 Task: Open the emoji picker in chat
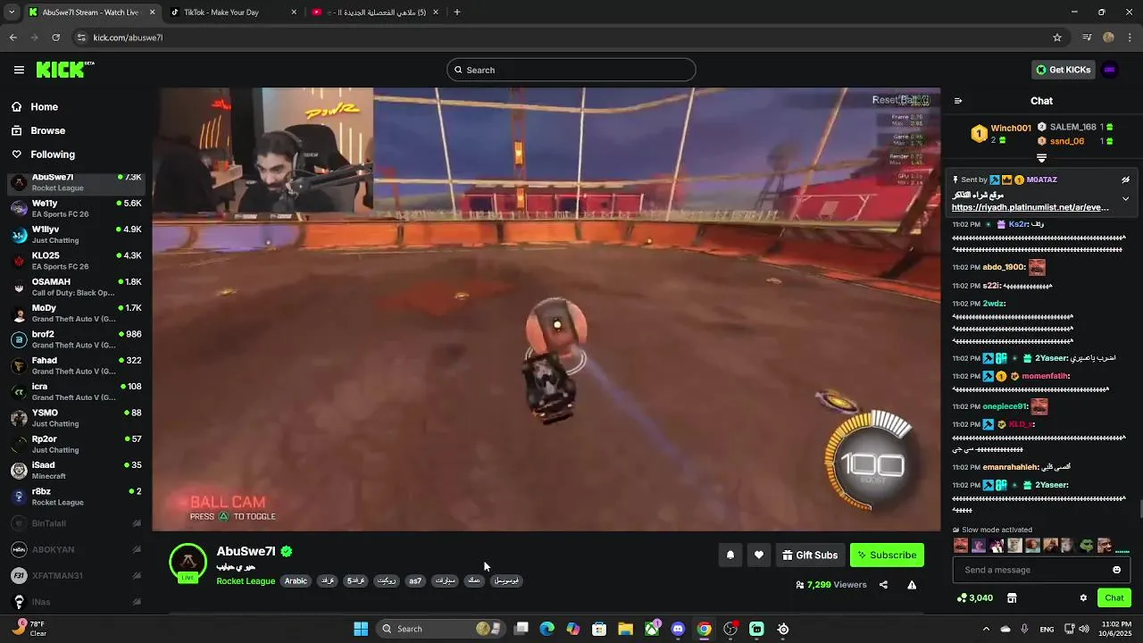(1116, 570)
